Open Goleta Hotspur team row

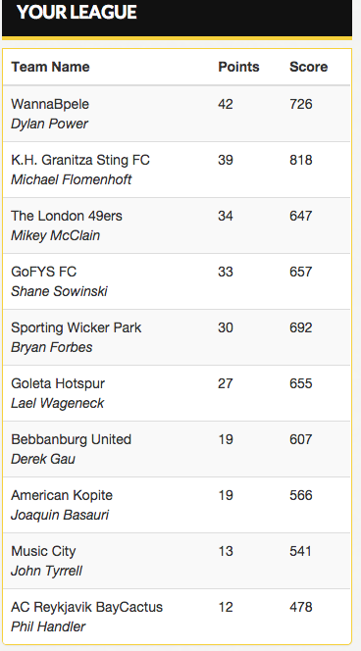click(x=177, y=393)
